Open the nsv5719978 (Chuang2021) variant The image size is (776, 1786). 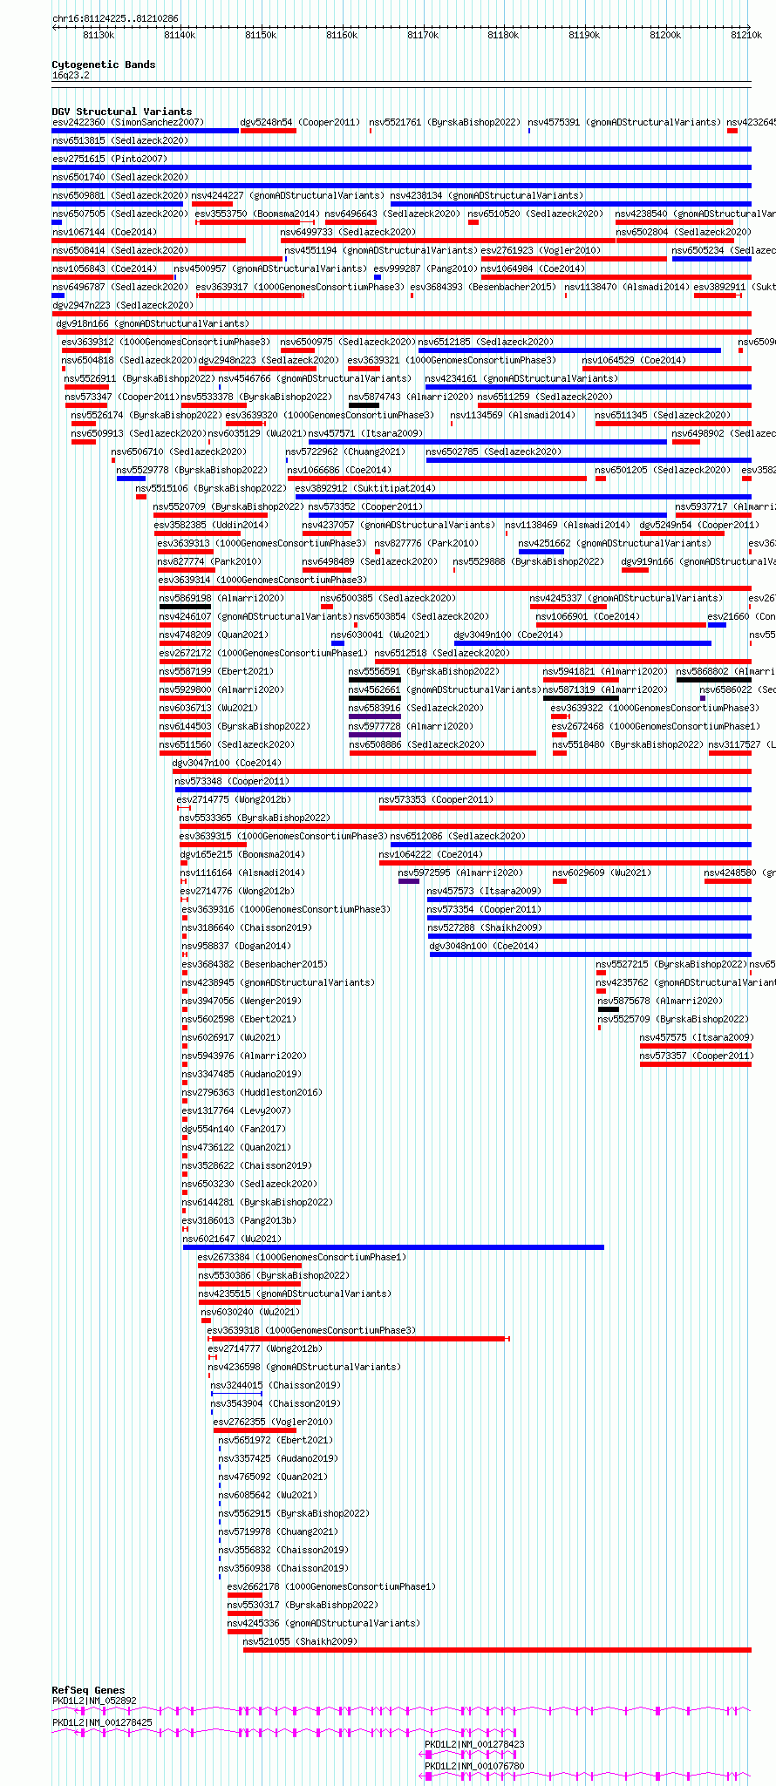point(278,1531)
